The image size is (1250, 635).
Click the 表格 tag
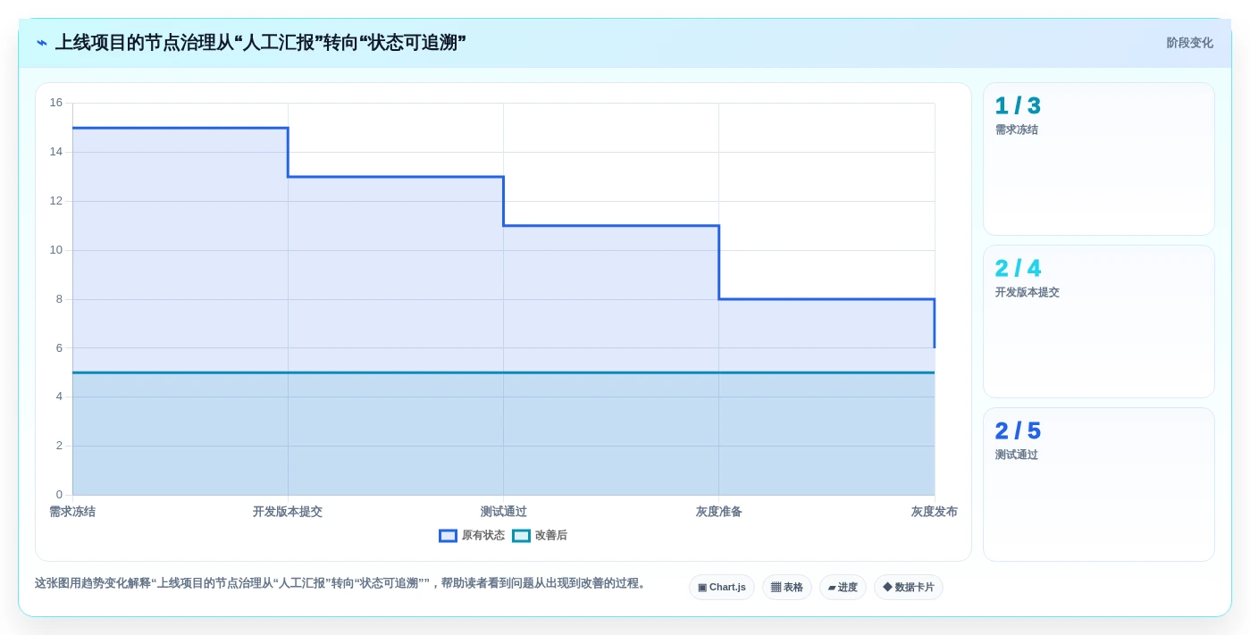point(787,587)
